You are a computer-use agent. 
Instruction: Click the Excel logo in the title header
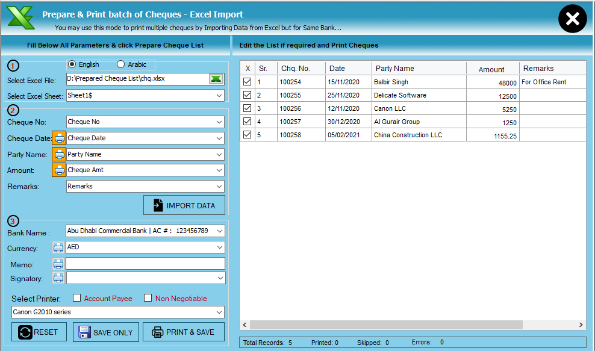coord(20,18)
